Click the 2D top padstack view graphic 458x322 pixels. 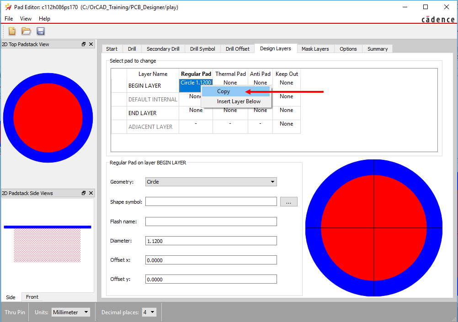coord(48,118)
